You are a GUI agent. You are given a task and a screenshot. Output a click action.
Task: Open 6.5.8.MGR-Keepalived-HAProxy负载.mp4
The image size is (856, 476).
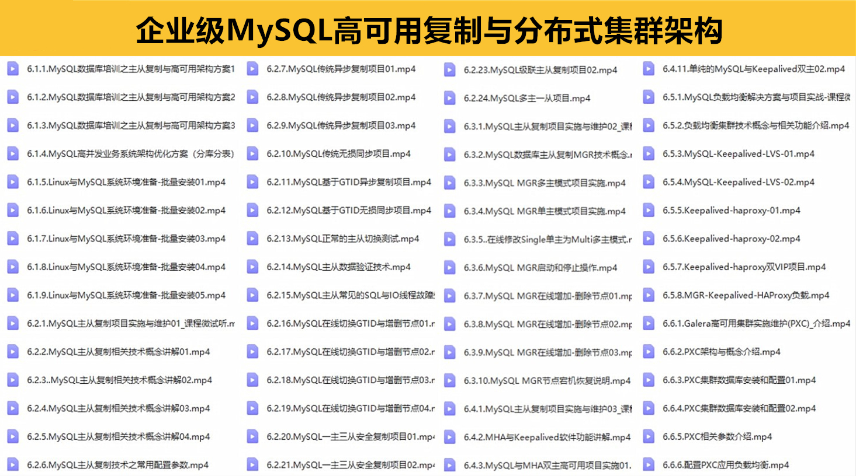746,295
